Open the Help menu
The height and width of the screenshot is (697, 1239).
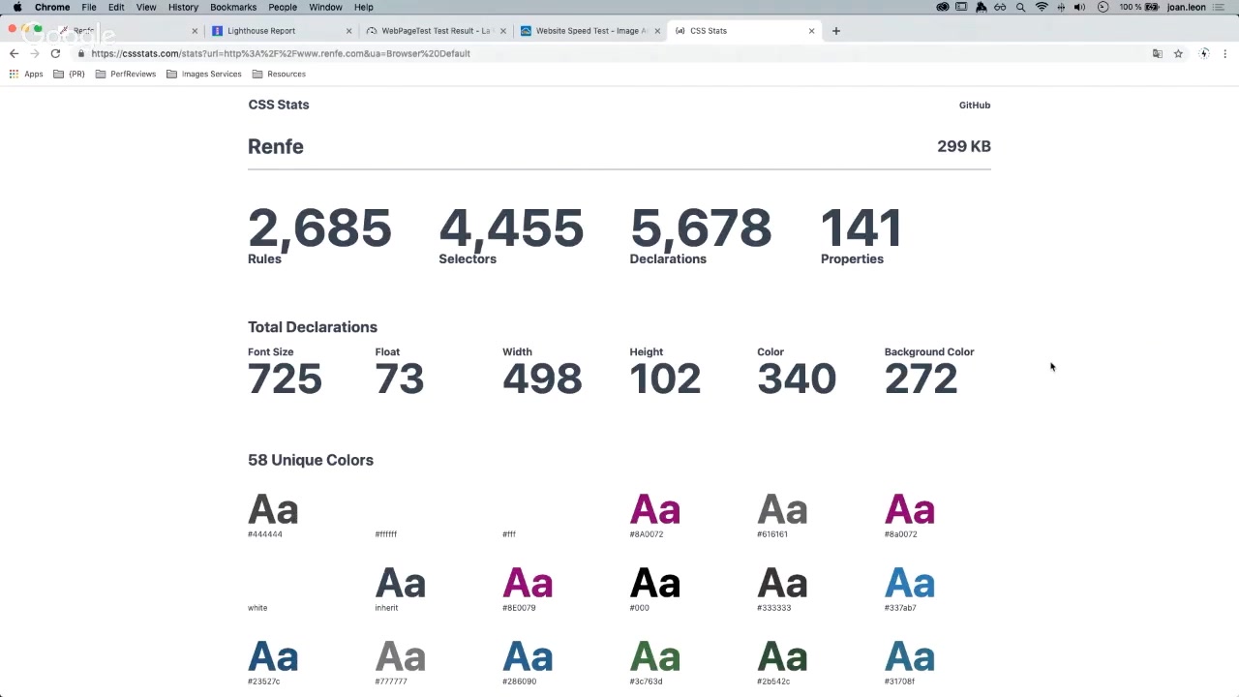pos(364,7)
